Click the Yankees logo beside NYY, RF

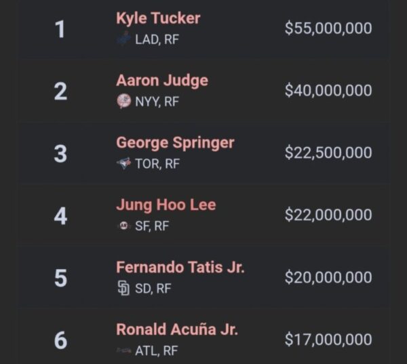pos(123,102)
